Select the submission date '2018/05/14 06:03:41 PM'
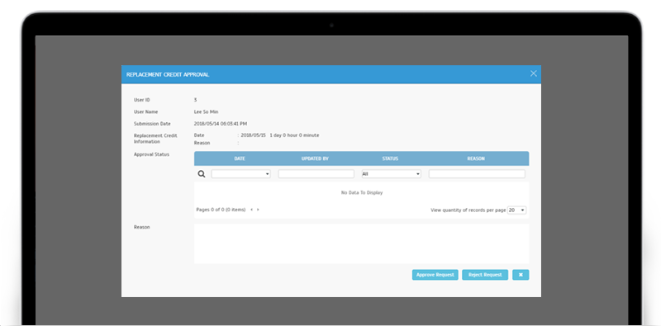The image size is (661, 326). point(221,124)
